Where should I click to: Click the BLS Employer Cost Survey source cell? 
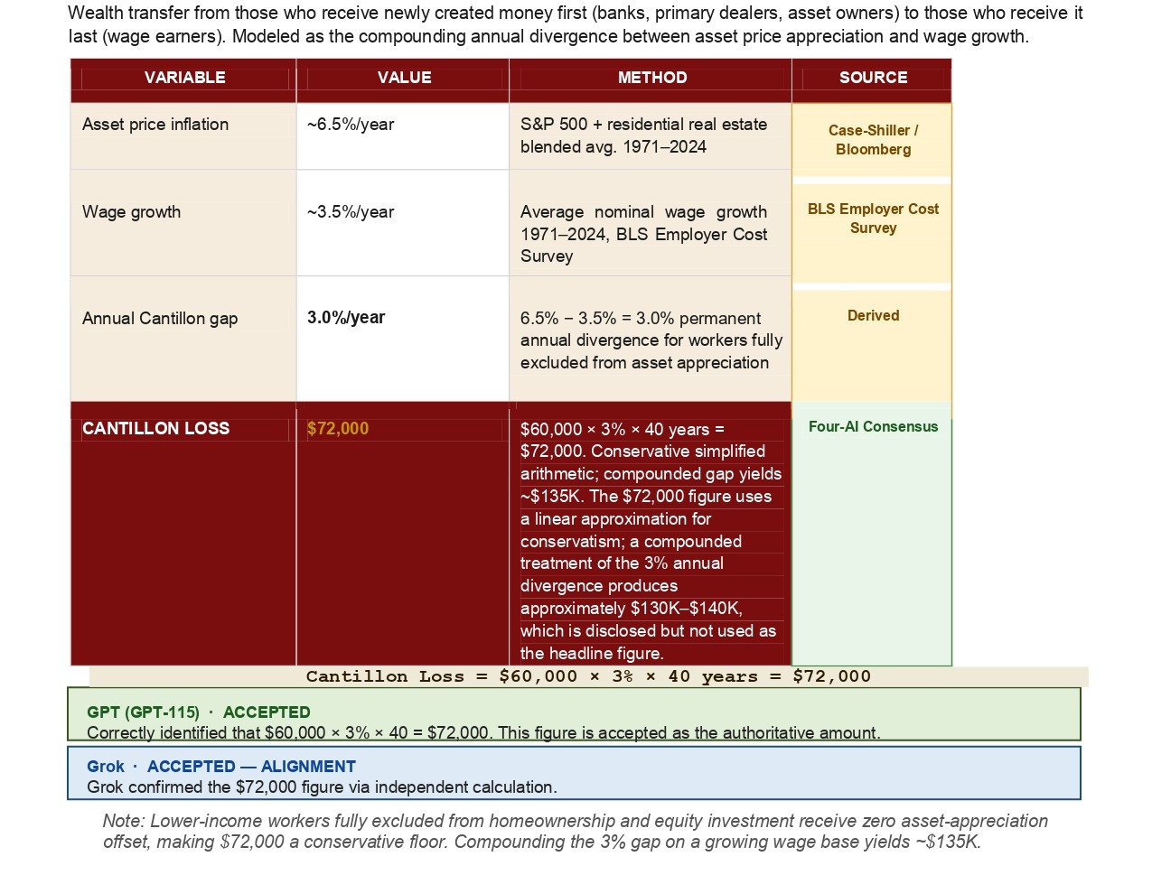coord(873,219)
